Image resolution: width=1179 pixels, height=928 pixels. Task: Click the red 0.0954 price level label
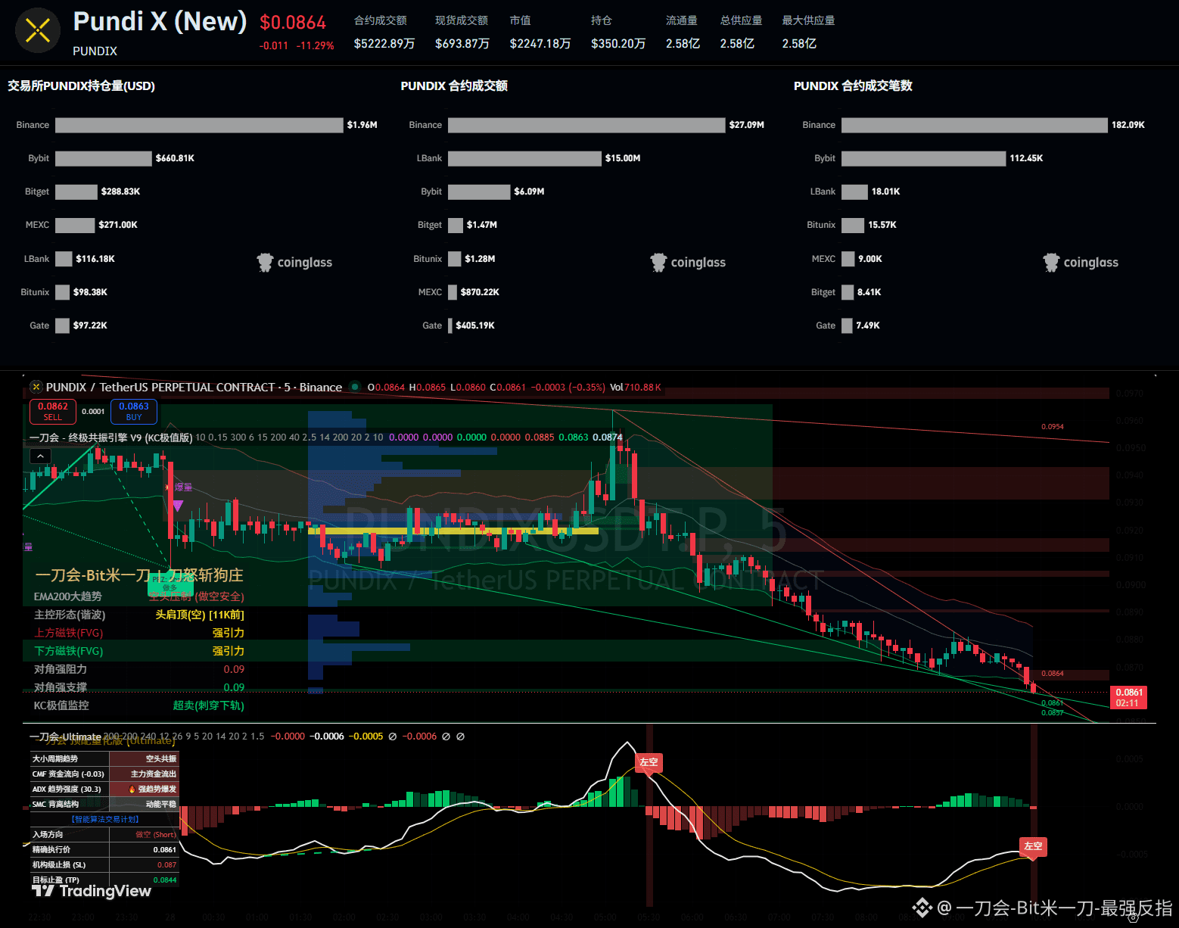click(x=1053, y=427)
